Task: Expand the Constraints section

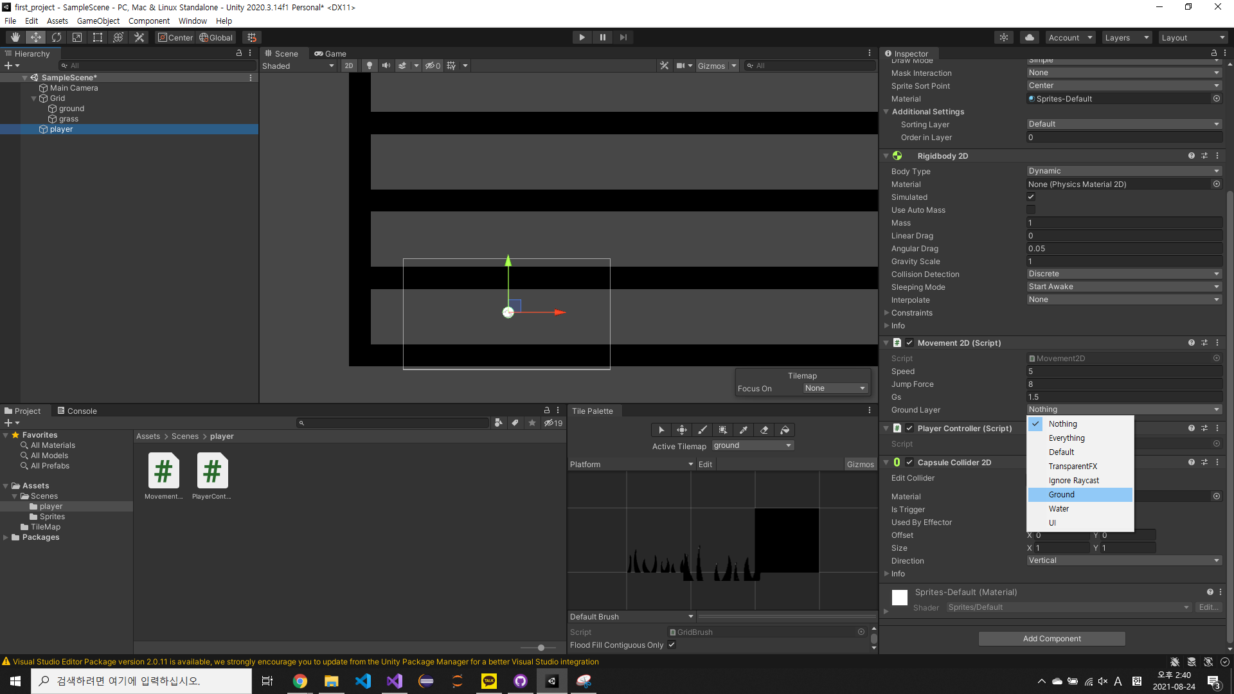Action: coord(887,313)
